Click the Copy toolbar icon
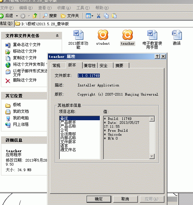The height and width of the screenshot is (205, 193). coord(106,16)
